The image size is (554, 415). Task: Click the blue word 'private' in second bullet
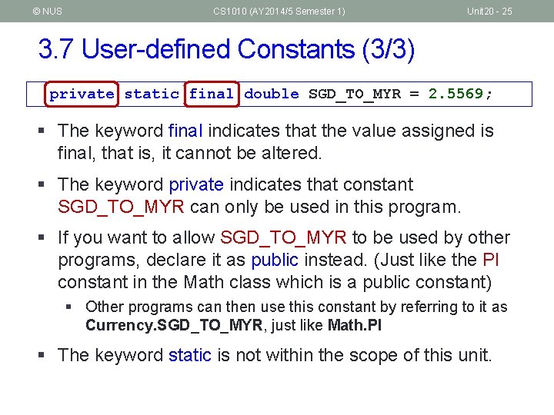point(196,184)
